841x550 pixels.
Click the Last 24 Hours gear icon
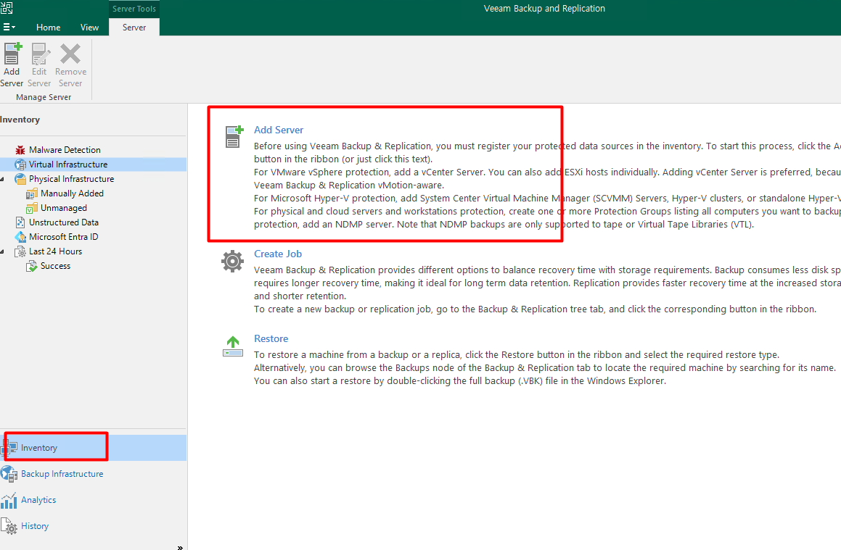(20, 251)
